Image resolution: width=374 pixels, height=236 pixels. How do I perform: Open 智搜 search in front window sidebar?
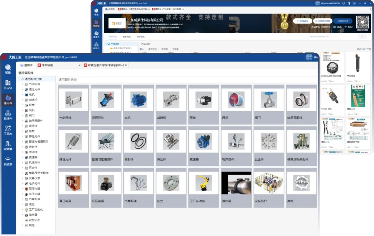click(x=8, y=69)
